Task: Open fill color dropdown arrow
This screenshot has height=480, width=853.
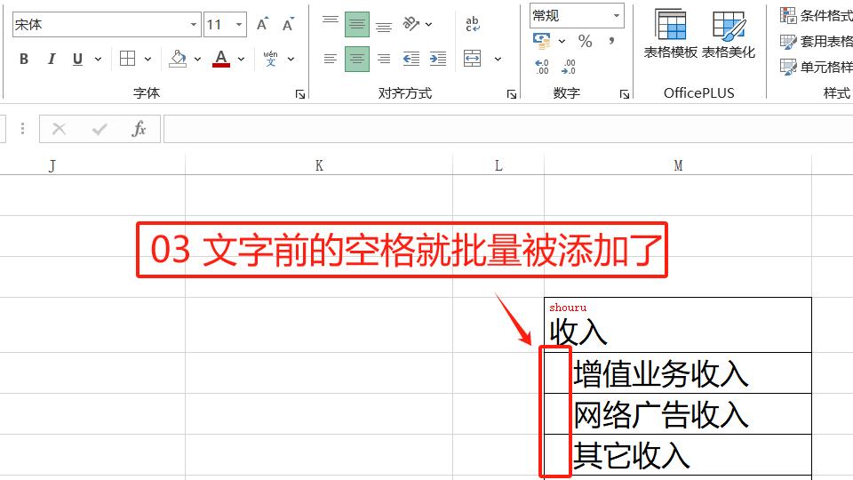Action: pyautogui.click(x=197, y=59)
